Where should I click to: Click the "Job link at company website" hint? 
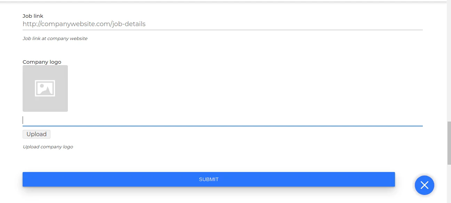(x=55, y=39)
